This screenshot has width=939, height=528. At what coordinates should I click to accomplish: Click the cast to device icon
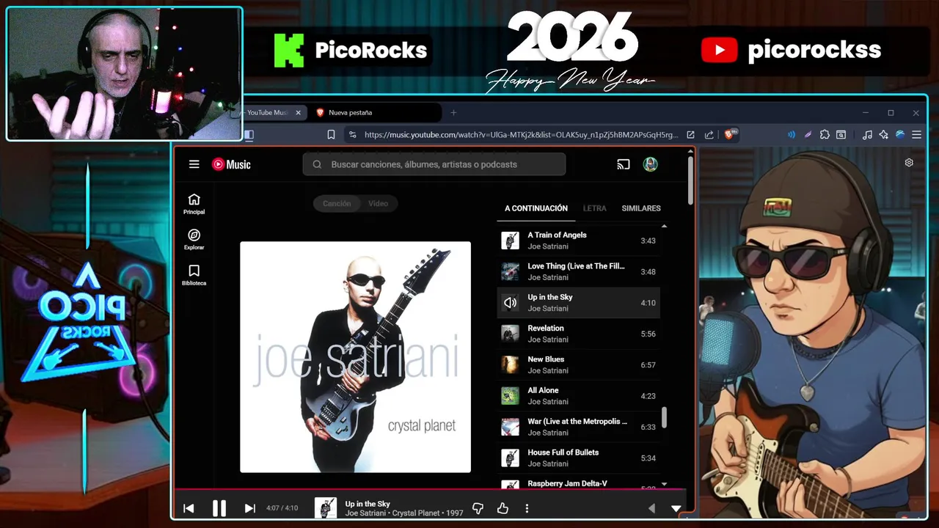[x=624, y=164]
